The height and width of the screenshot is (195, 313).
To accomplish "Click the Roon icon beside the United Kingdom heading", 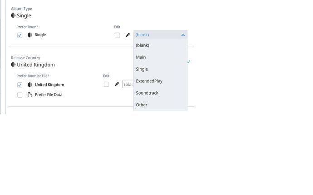I will point(13,65).
